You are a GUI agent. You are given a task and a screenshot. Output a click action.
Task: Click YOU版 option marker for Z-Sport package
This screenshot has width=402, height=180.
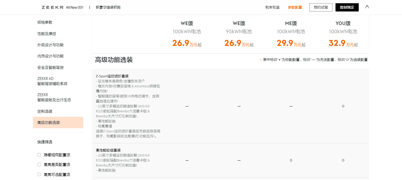pyautogui.click(x=343, y=106)
